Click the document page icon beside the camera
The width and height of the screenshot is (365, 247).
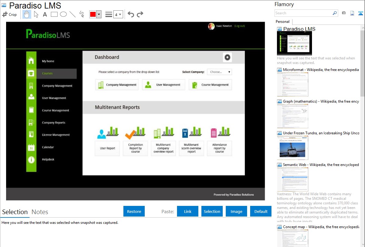click(352, 13)
